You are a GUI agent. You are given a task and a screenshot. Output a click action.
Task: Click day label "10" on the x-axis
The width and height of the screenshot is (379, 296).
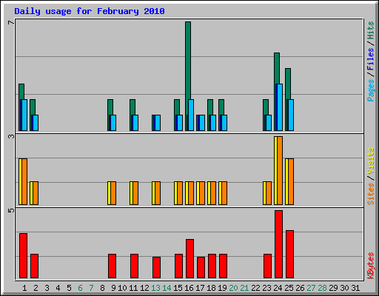tap(122, 288)
